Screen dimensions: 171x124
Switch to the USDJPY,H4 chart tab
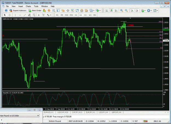tap(103, 112)
